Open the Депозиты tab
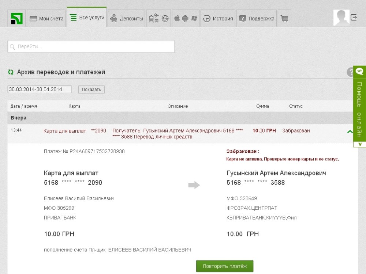Viewport: 366px width, 274px height. coord(127,19)
